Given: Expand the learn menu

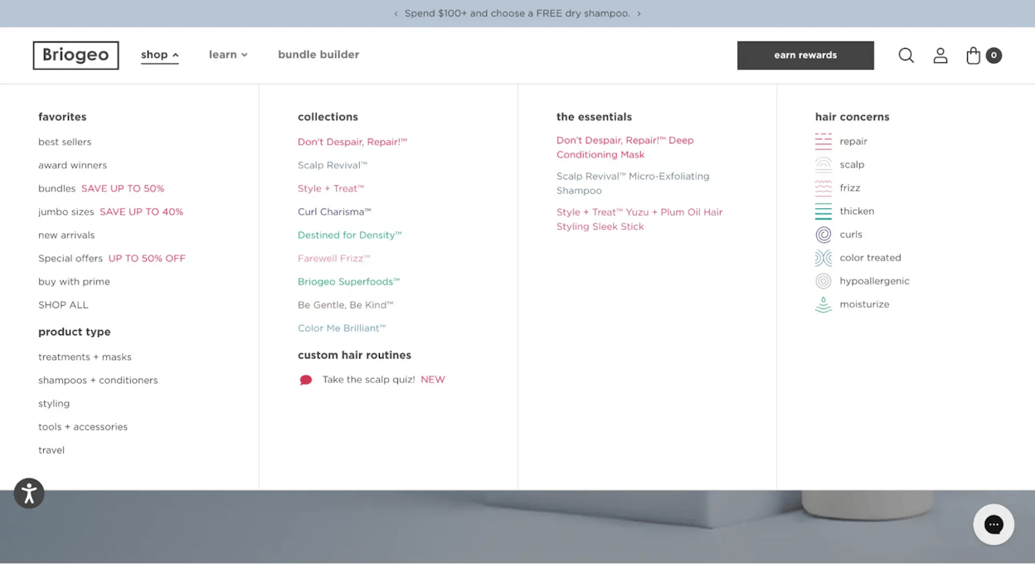Looking at the screenshot, I should click(228, 55).
